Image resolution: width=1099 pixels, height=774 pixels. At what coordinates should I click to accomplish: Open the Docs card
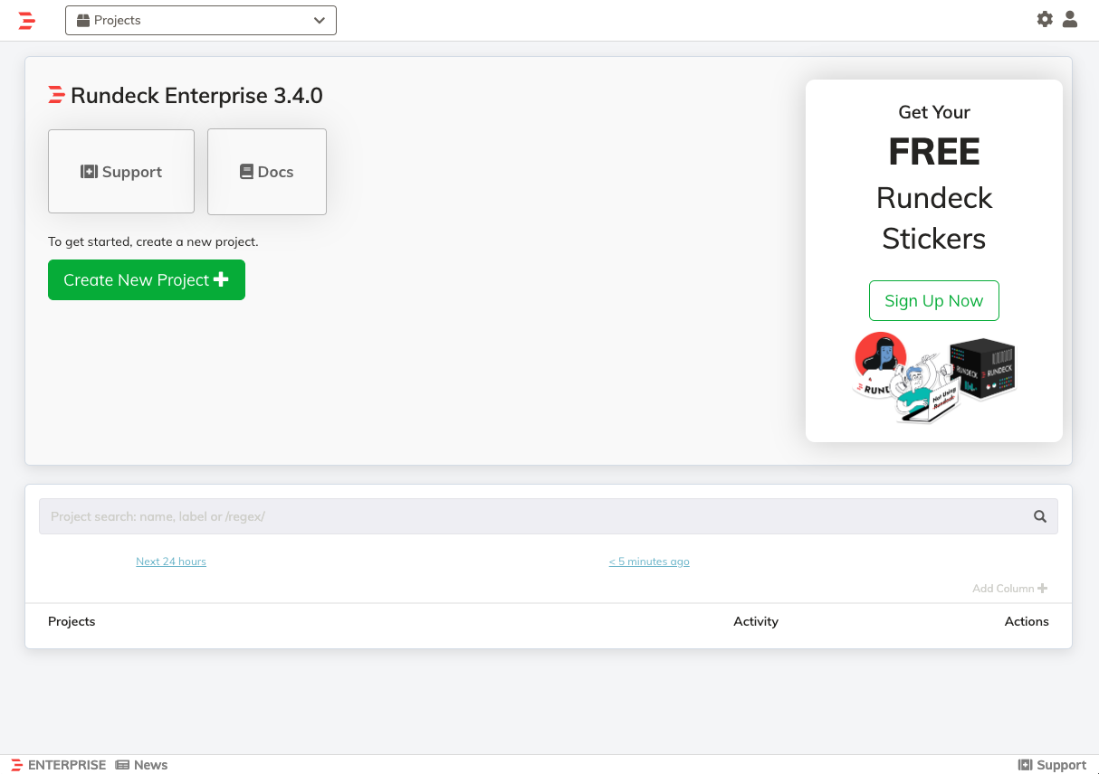pyautogui.click(x=267, y=172)
